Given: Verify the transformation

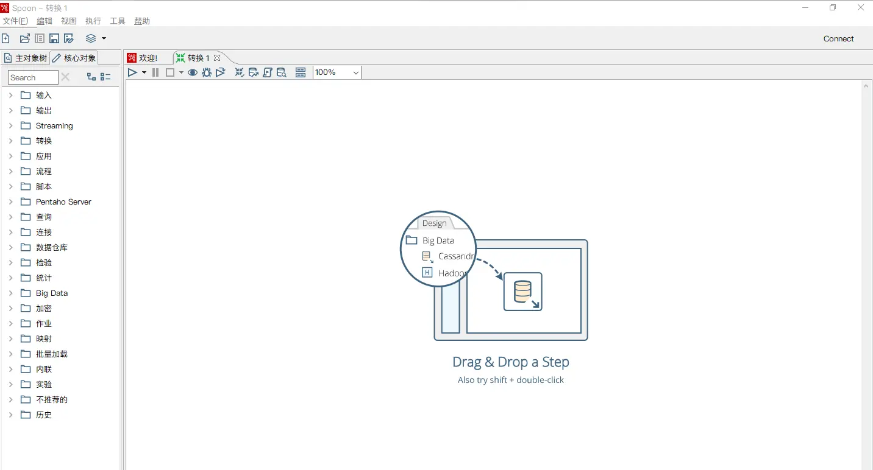Looking at the screenshot, I should click(x=240, y=72).
